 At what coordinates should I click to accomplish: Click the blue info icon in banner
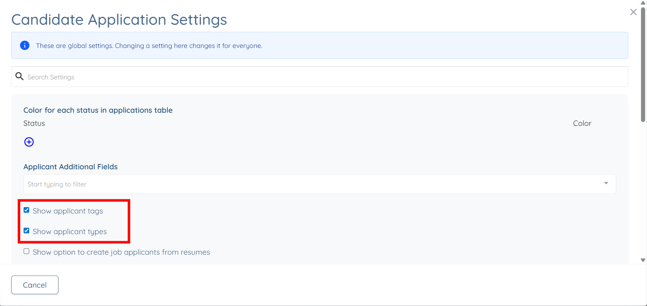click(25, 45)
